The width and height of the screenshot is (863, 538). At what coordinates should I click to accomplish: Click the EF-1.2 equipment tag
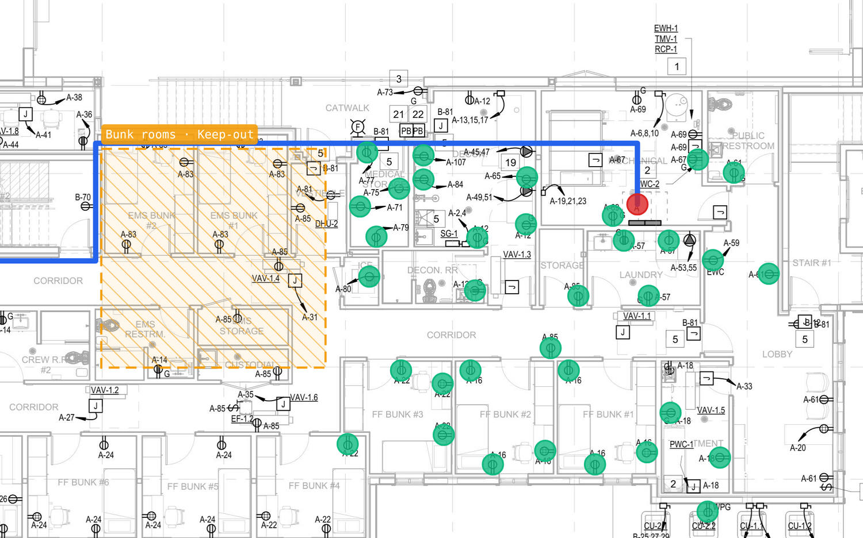(x=242, y=419)
